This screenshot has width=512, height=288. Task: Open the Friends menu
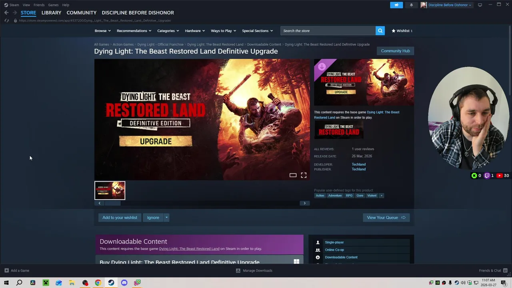39,5
